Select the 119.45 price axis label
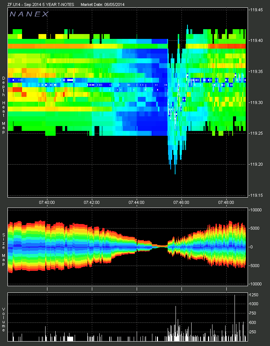 pyautogui.click(x=256, y=10)
